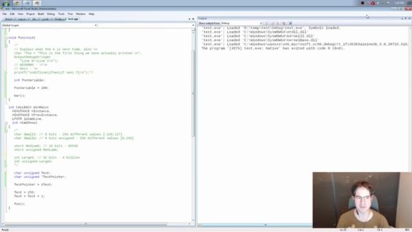Click the 'char unsigned *TestPointer;' line

[x=40, y=177]
